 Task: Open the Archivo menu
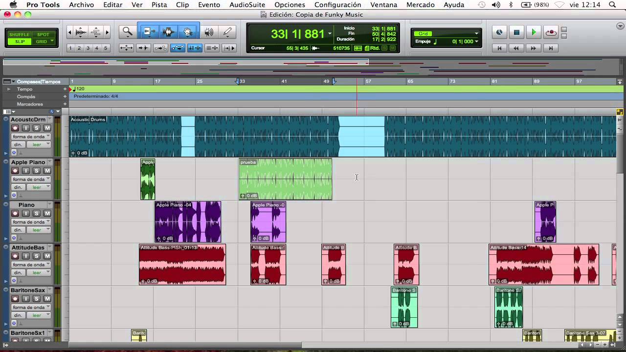pyautogui.click(x=81, y=5)
